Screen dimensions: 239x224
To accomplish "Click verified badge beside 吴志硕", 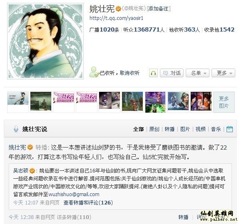I will coord(32,171).
